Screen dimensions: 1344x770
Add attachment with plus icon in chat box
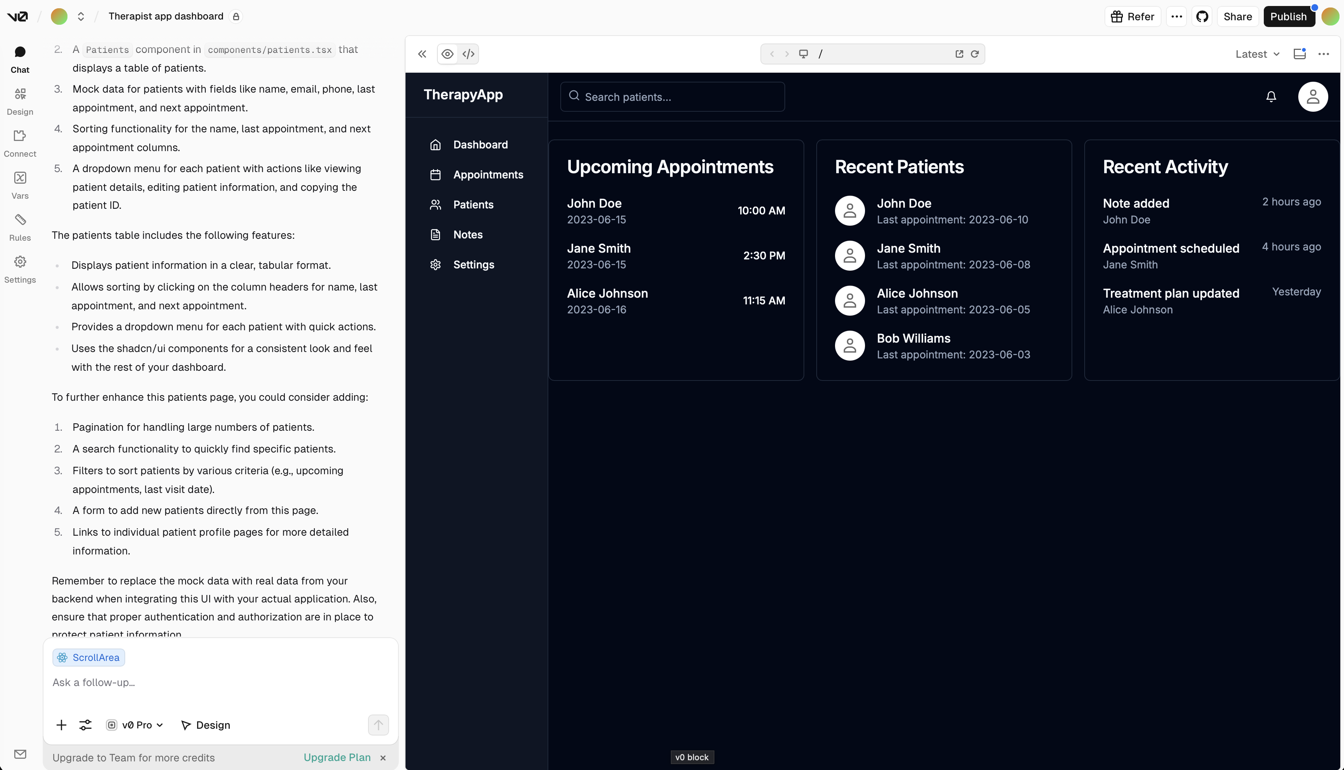pyautogui.click(x=61, y=725)
